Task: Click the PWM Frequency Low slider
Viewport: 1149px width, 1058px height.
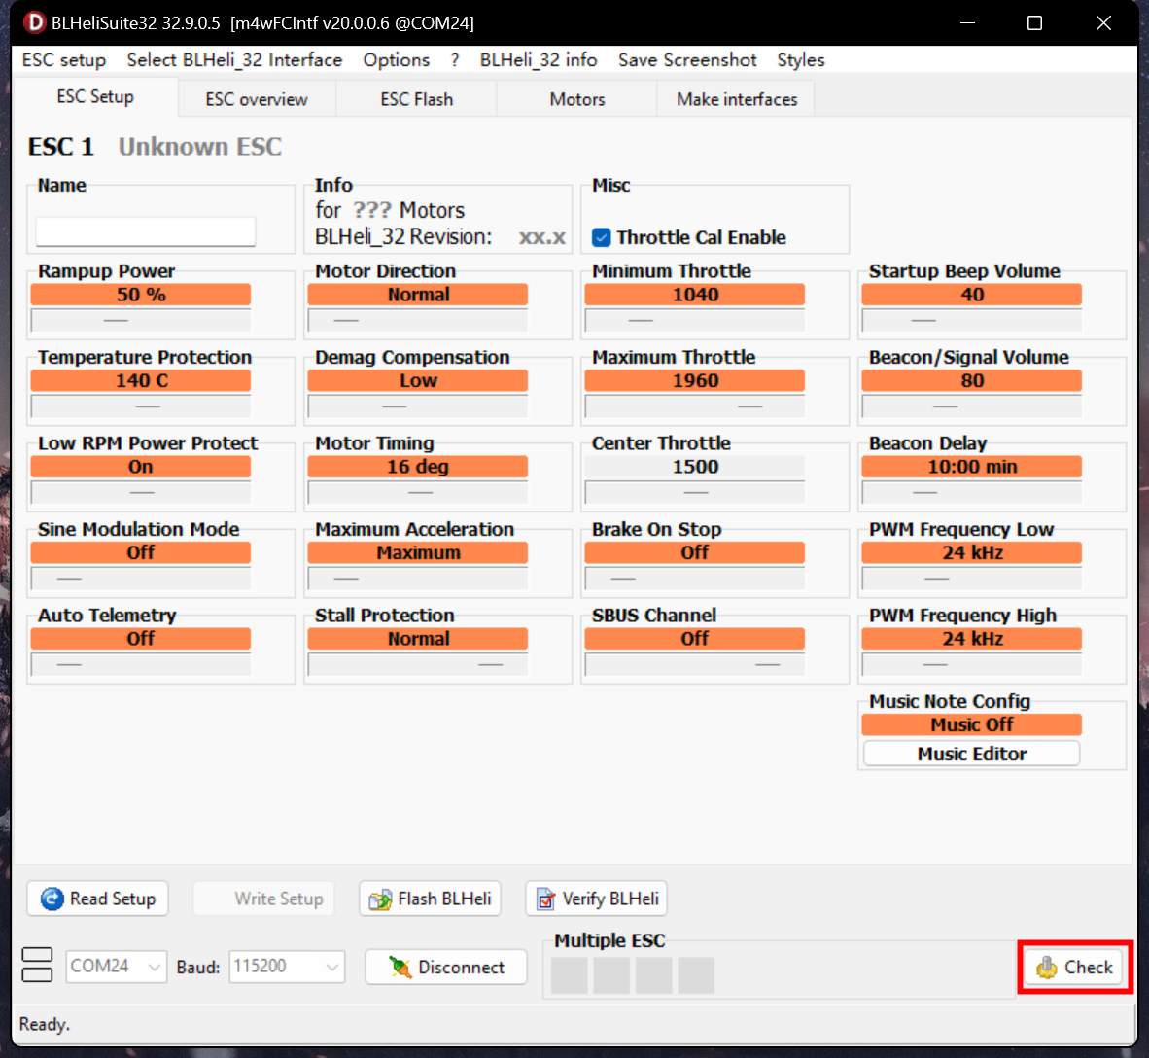Action: pyautogui.click(x=972, y=579)
